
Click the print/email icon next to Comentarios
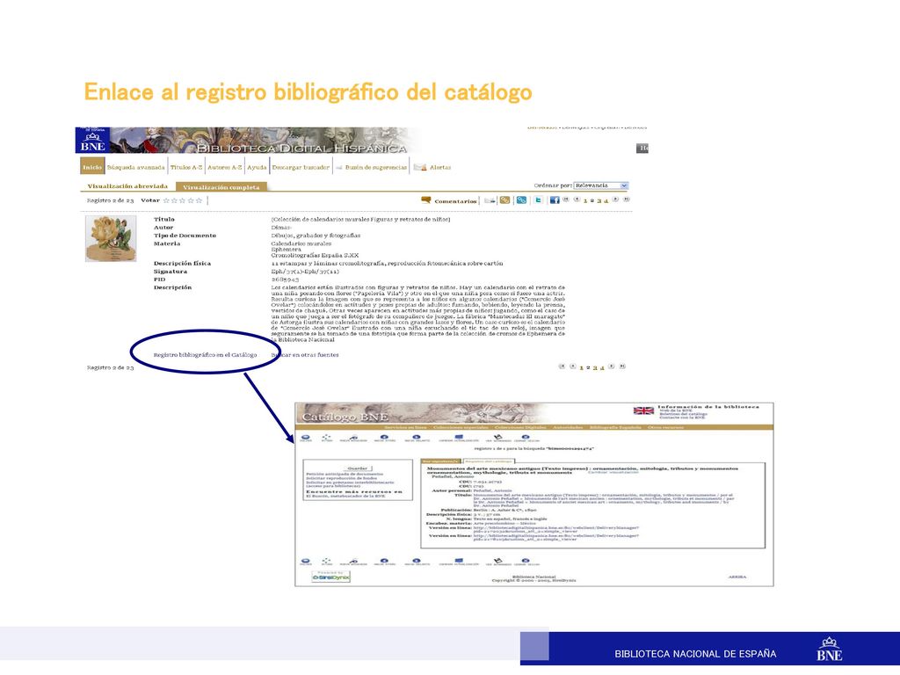(490, 200)
